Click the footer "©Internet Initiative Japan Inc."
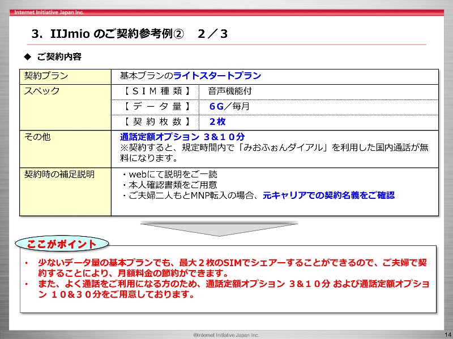 click(x=226, y=335)
